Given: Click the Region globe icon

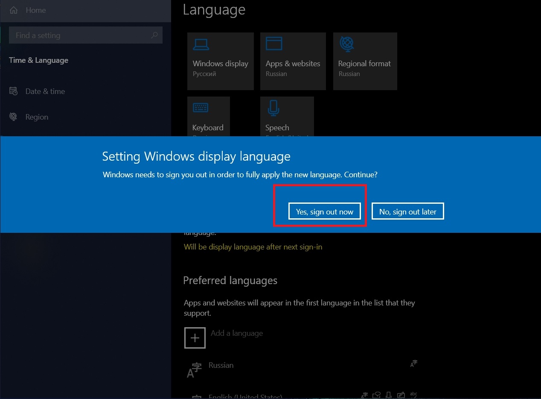Looking at the screenshot, I should point(14,117).
